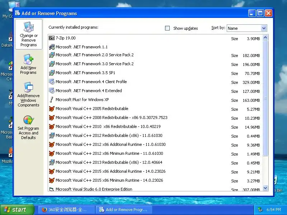Open the Add New Programs icon
Viewport: 287px width, 215px height.
[x=28, y=59]
